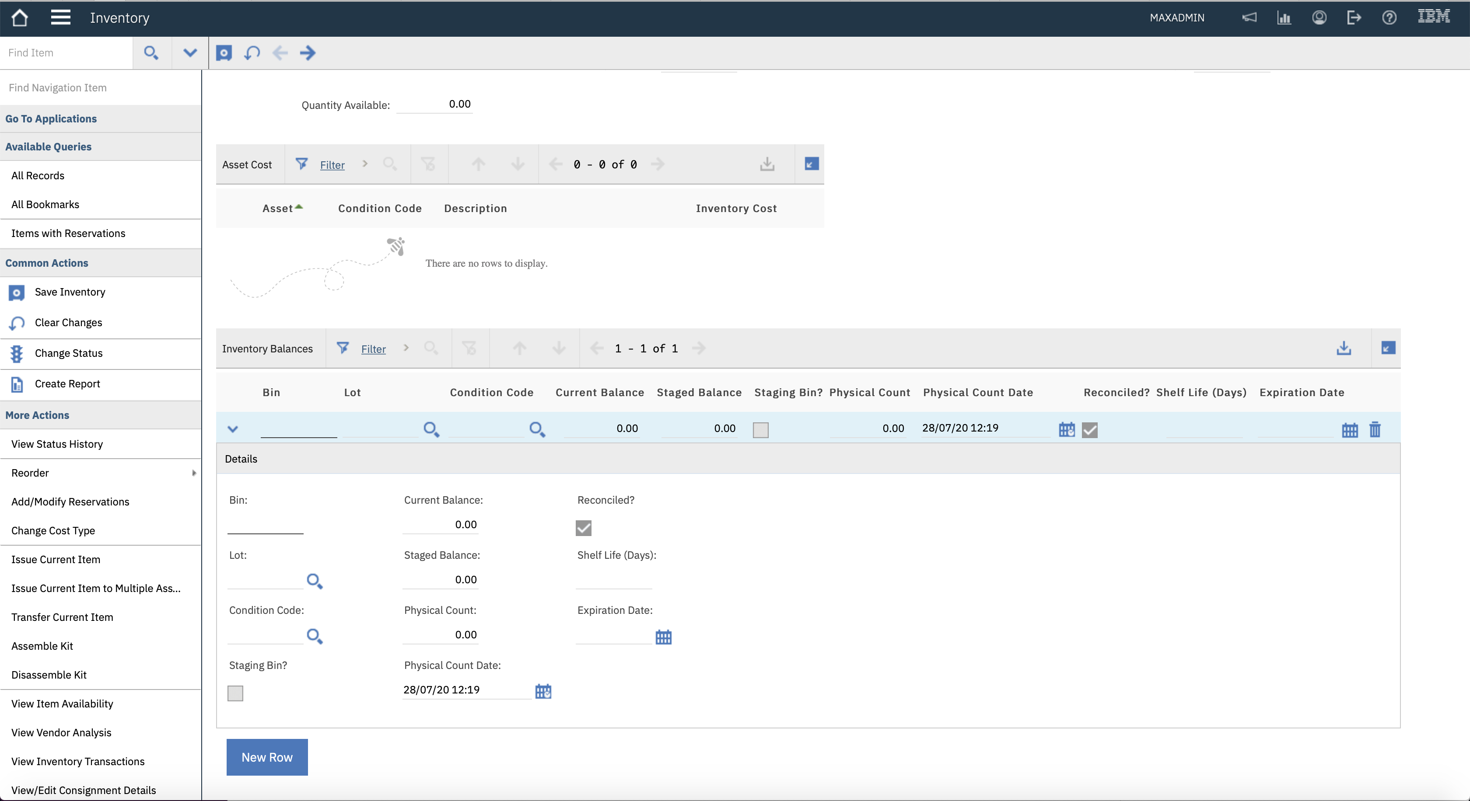
Task: Open the Find Item search dropdown arrow
Action: tap(190, 53)
